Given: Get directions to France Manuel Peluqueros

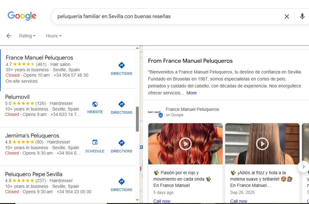Looking at the screenshot, I should [121, 68].
